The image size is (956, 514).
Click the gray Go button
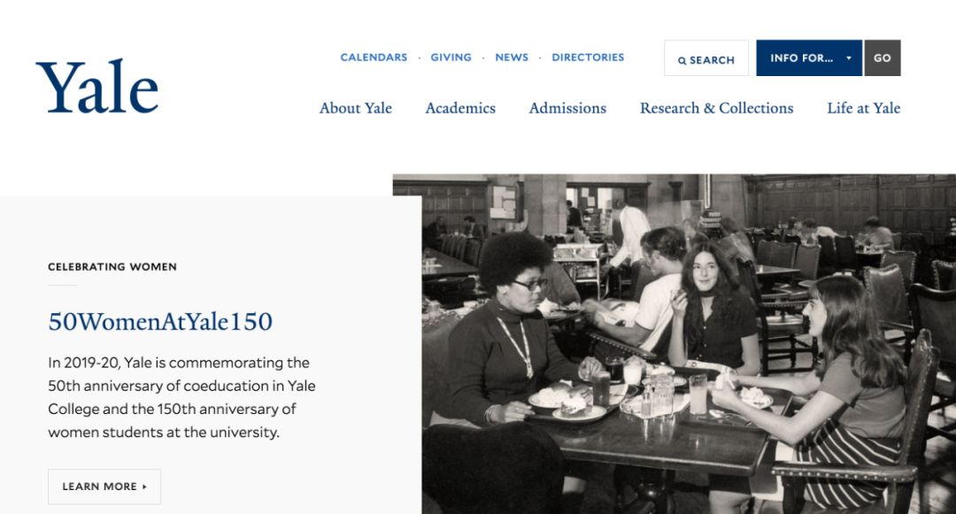(883, 58)
